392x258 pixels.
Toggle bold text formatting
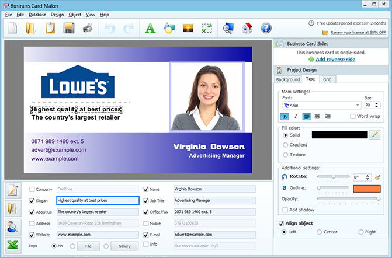coord(285,116)
